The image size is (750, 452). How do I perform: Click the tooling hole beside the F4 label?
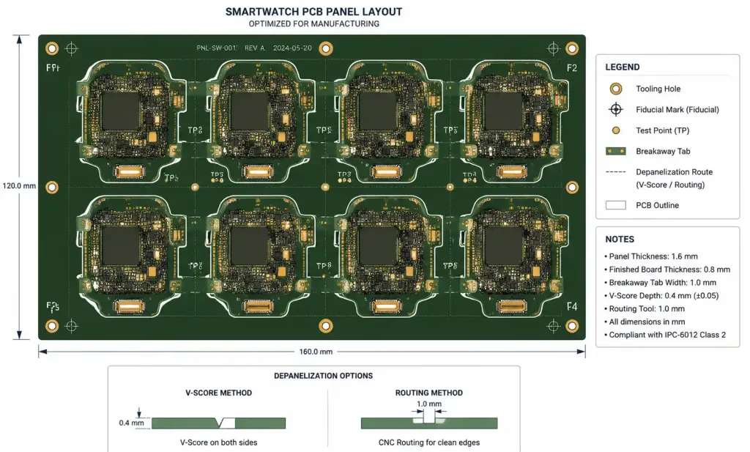coord(571,326)
